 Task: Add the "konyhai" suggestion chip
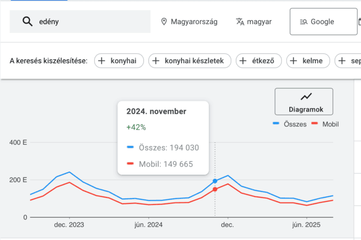pos(119,61)
